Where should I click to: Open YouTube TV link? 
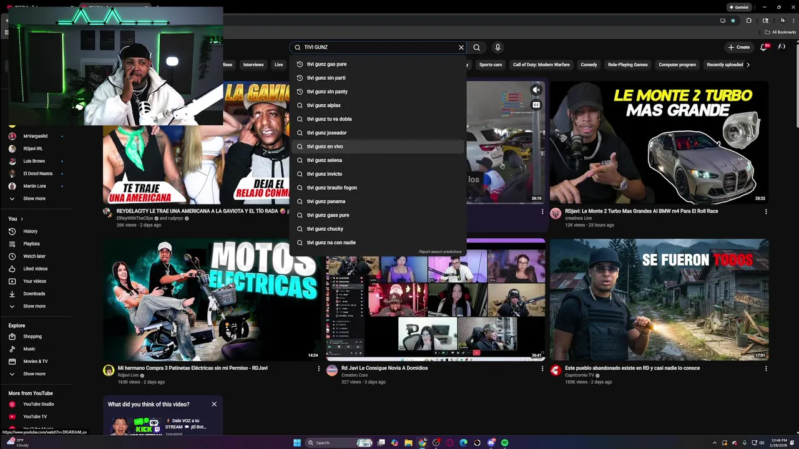coord(34,417)
